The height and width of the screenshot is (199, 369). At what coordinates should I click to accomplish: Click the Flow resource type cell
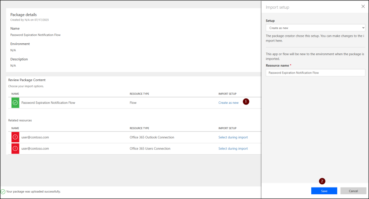[x=133, y=103]
